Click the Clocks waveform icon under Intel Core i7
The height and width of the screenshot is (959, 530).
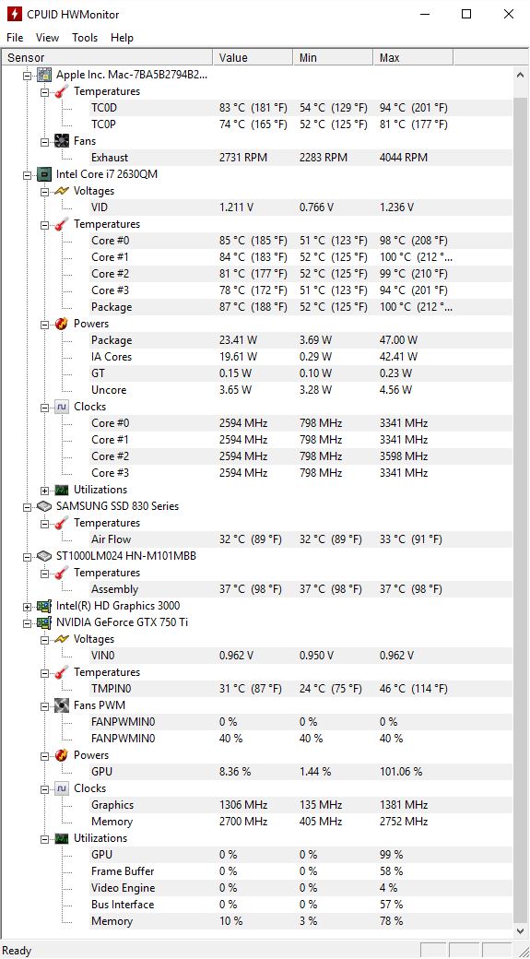[61, 407]
